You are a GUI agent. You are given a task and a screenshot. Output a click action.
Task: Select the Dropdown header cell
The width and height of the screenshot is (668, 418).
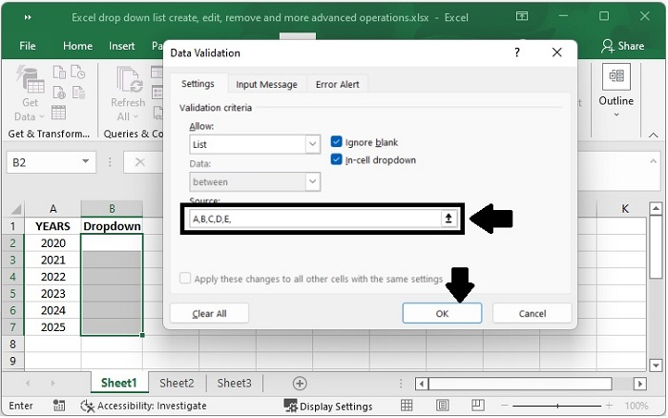click(x=112, y=226)
